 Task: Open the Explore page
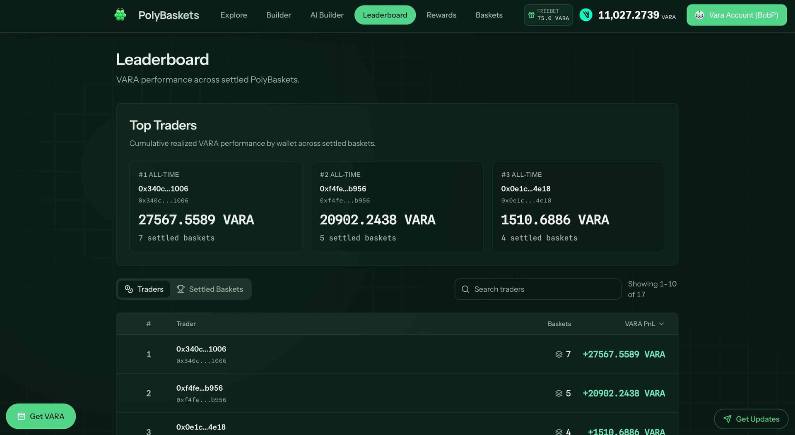[x=234, y=15]
